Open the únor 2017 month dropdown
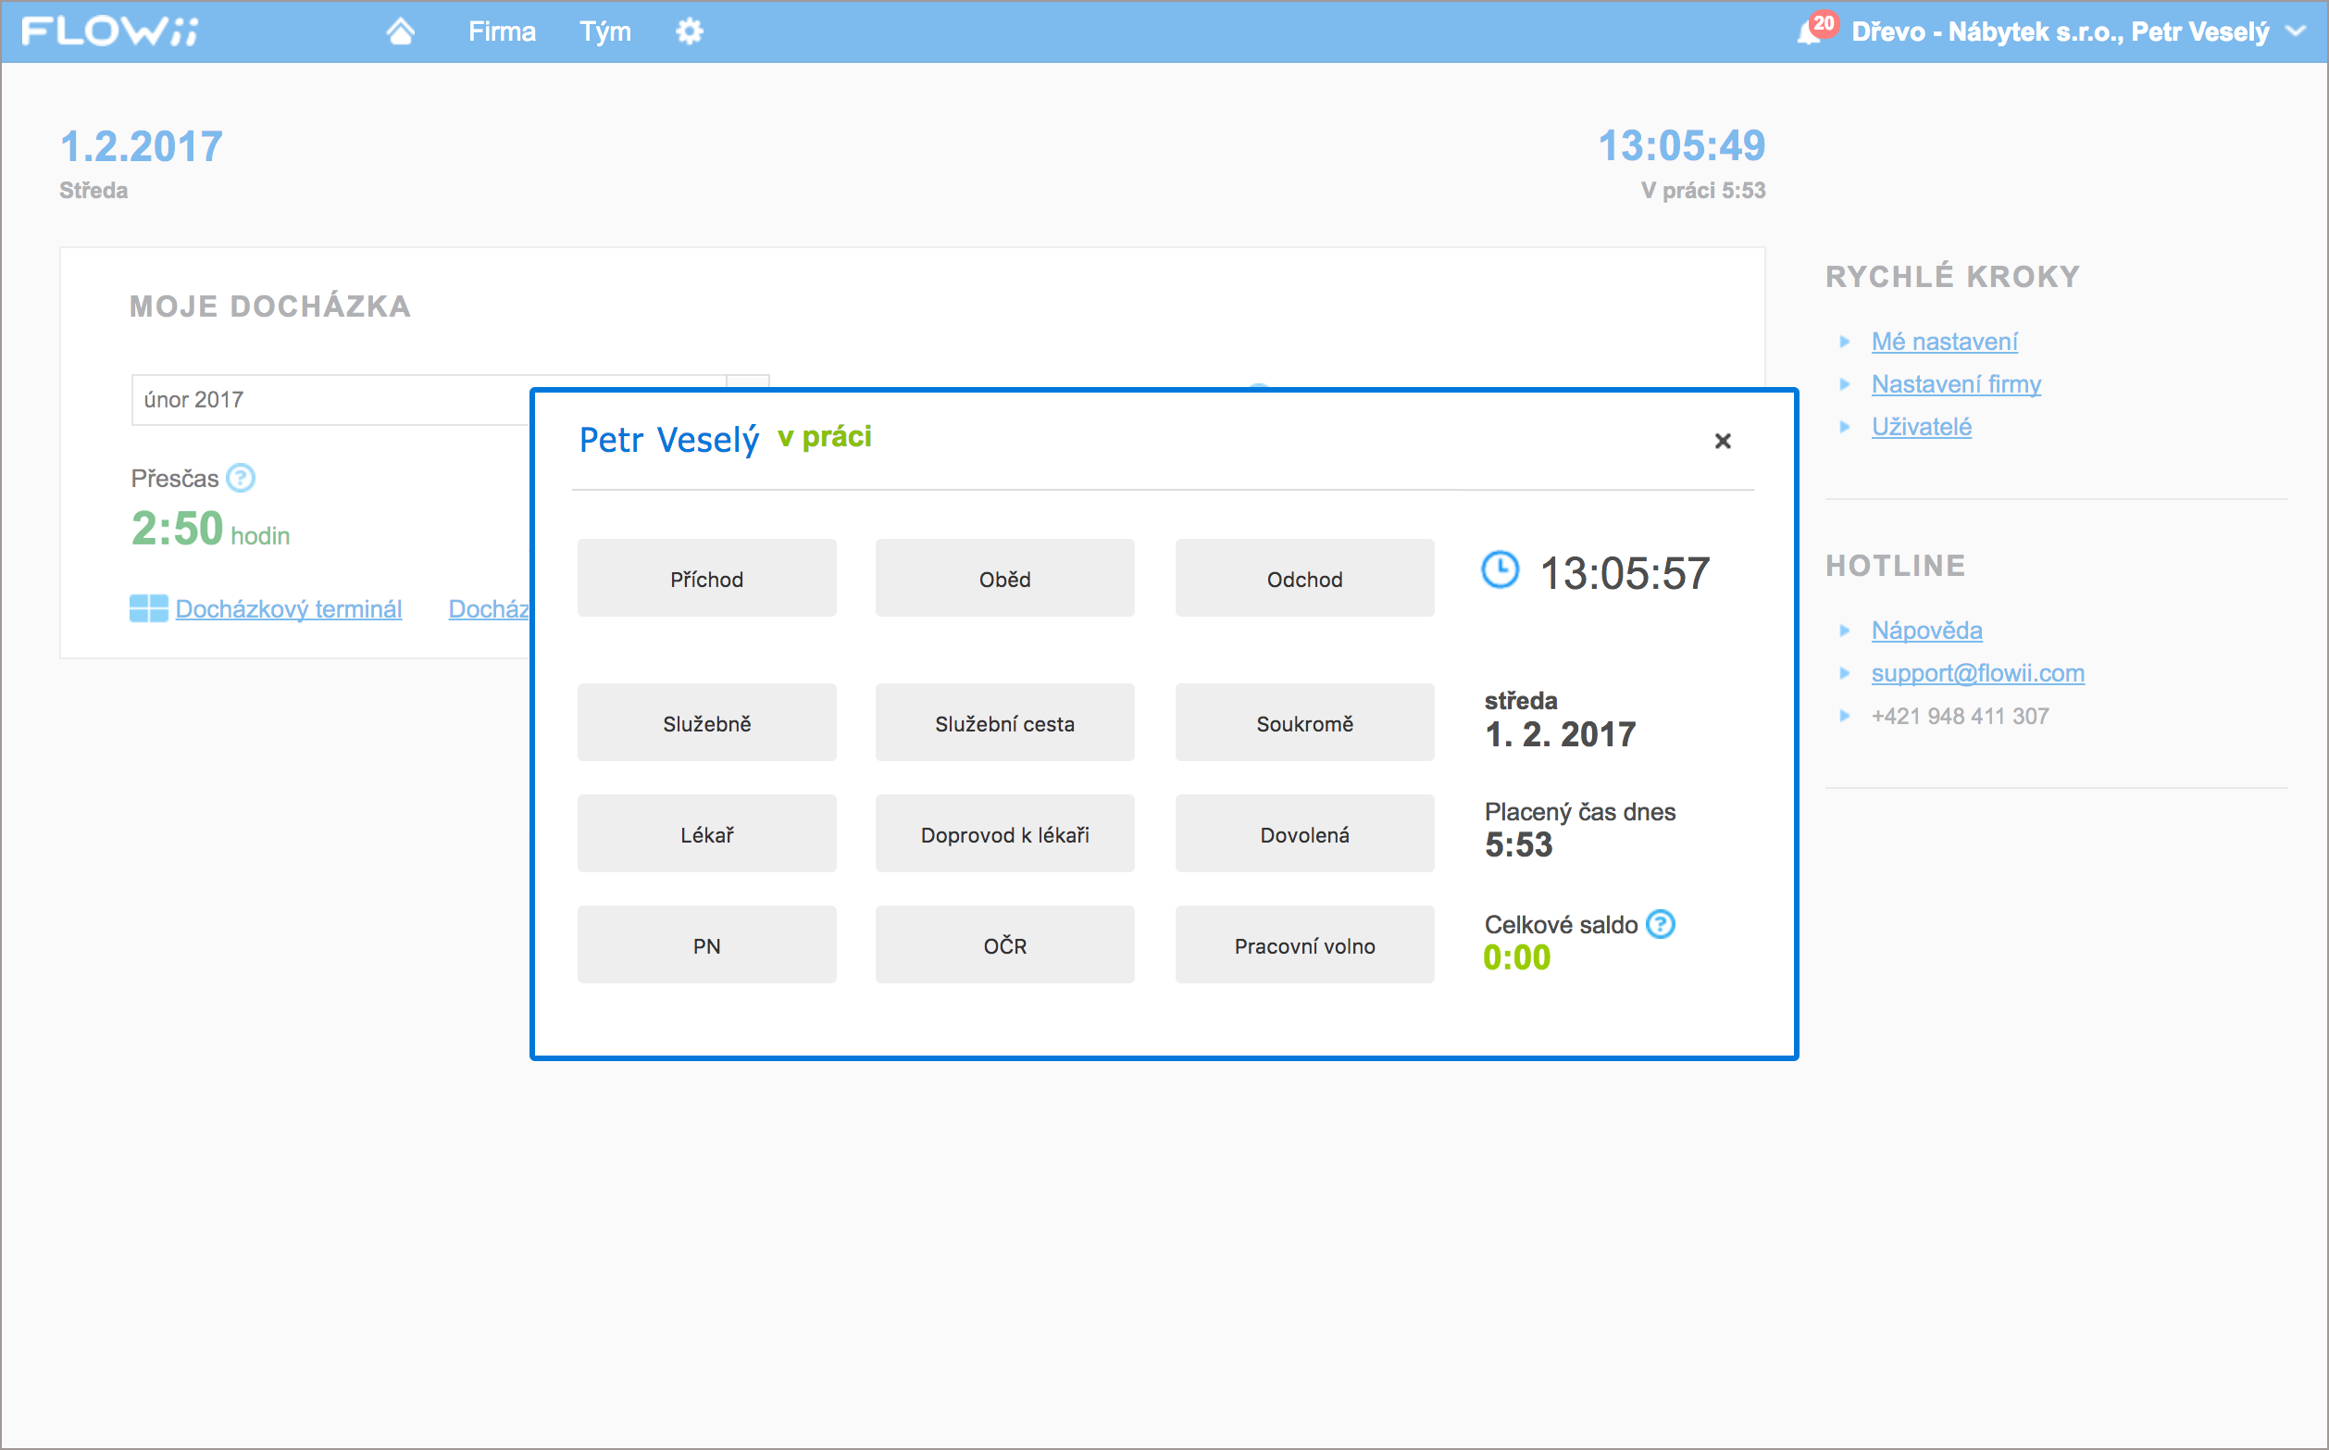Screen dimensions: 2329x1450 (x=450, y=400)
